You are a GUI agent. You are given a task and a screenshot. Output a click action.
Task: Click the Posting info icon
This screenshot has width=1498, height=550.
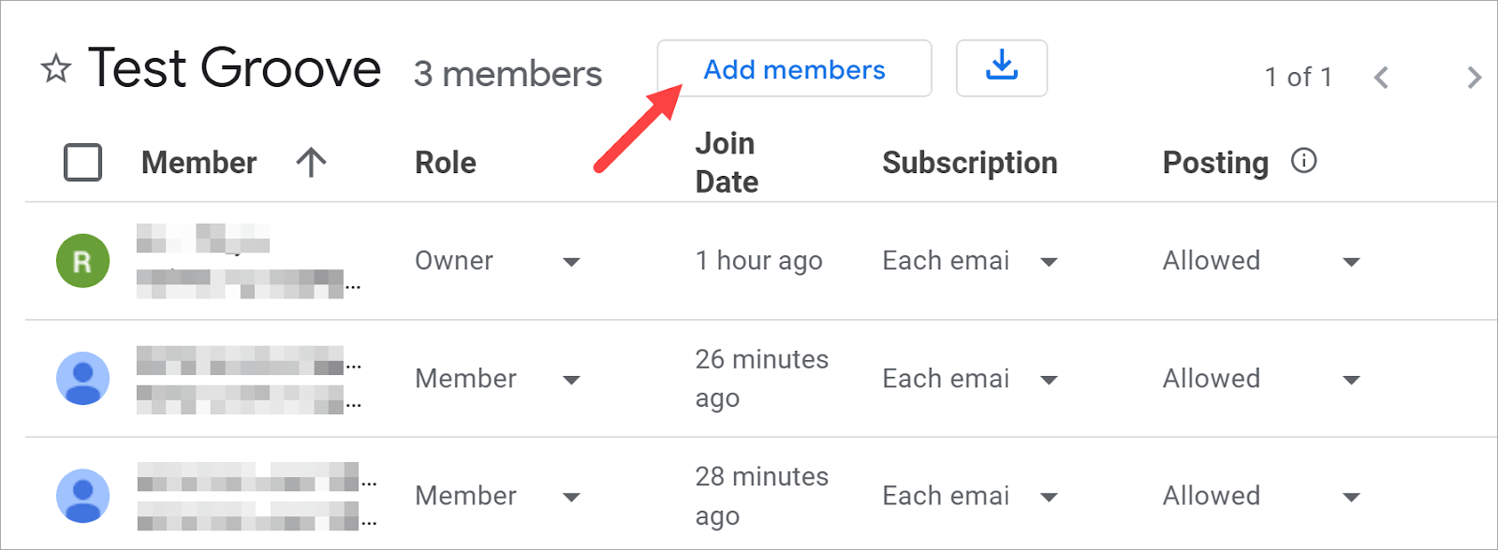tap(1303, 161)
